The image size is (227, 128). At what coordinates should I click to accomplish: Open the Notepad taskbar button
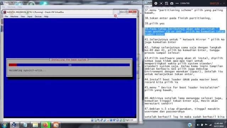(x=25, y=125)
